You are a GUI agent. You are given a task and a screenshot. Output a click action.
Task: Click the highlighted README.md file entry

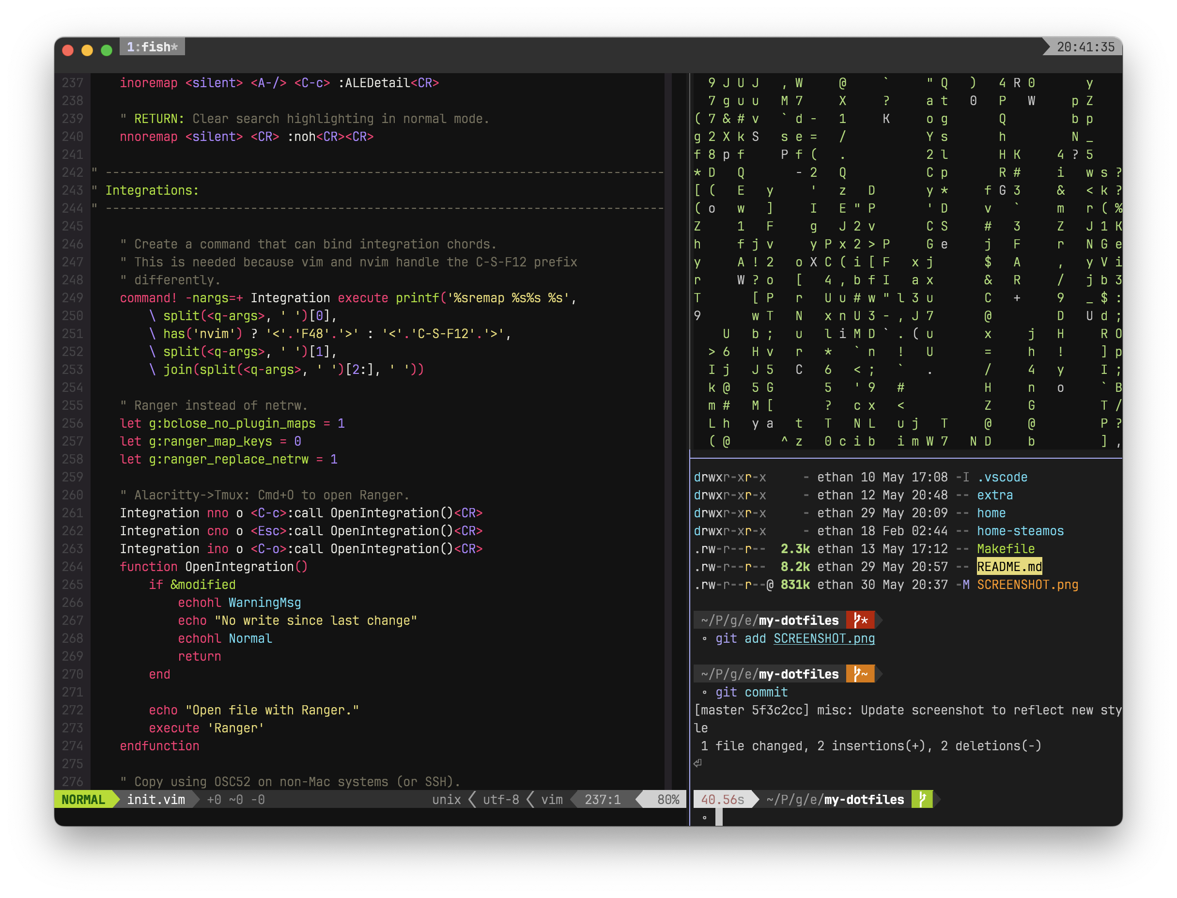tap(1009, 567)
